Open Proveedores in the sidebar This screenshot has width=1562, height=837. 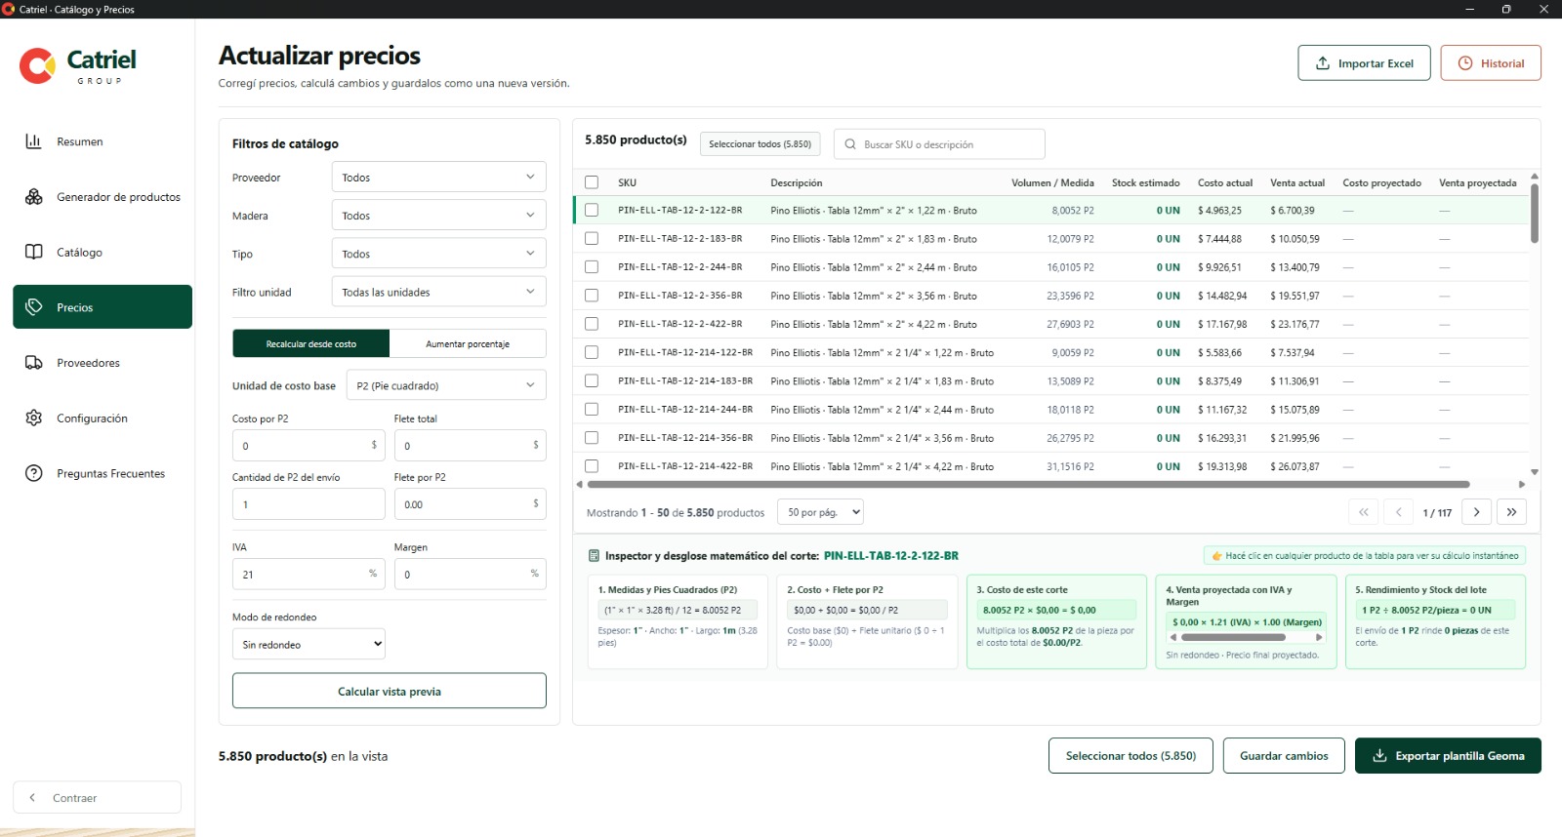[103, 363]
